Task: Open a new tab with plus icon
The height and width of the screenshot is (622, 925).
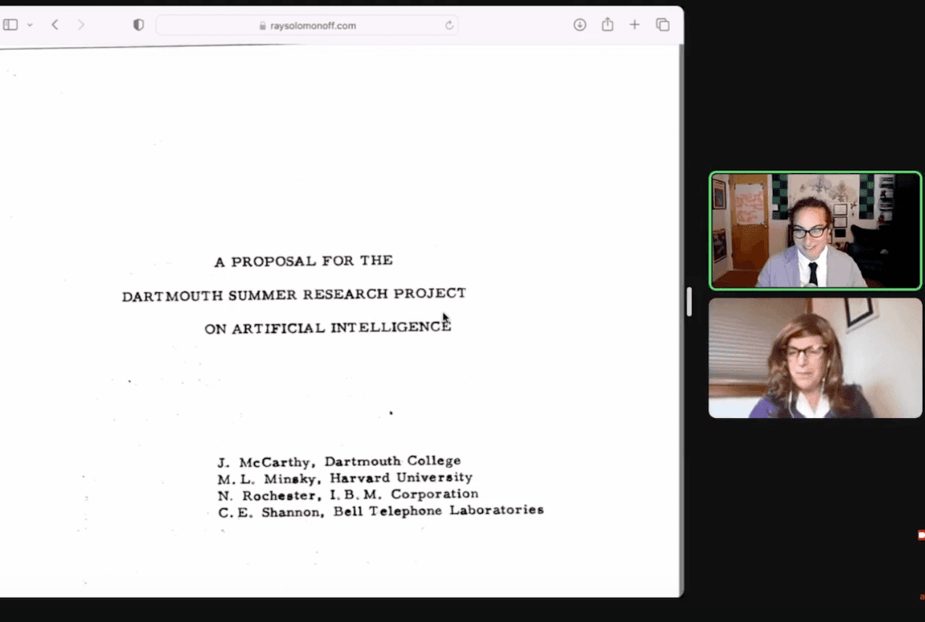Action: pyautogui.click(x=635, y=25)
